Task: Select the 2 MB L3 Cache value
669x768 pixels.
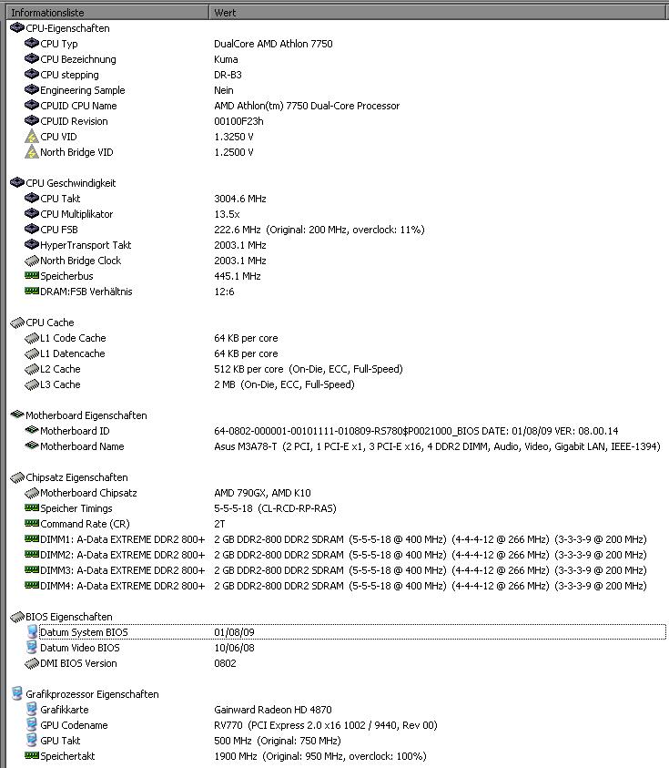Action: click(x=284, y=384)
